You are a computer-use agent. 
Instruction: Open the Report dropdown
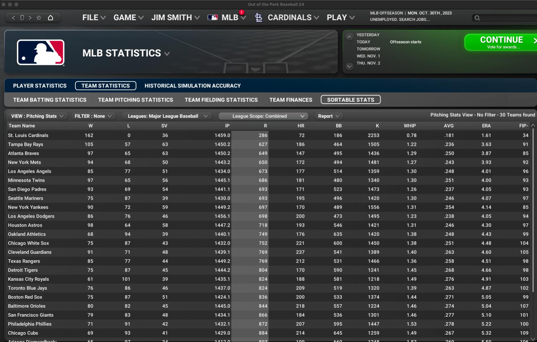coord(329,116)
